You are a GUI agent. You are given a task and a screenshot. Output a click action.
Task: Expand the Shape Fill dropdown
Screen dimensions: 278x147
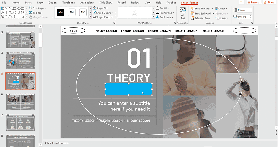click(108, 8)
